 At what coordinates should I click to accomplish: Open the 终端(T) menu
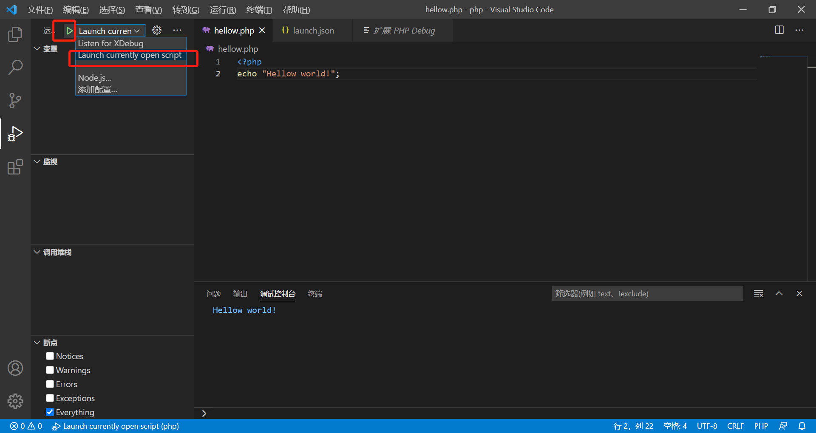[x=259, y=9]
